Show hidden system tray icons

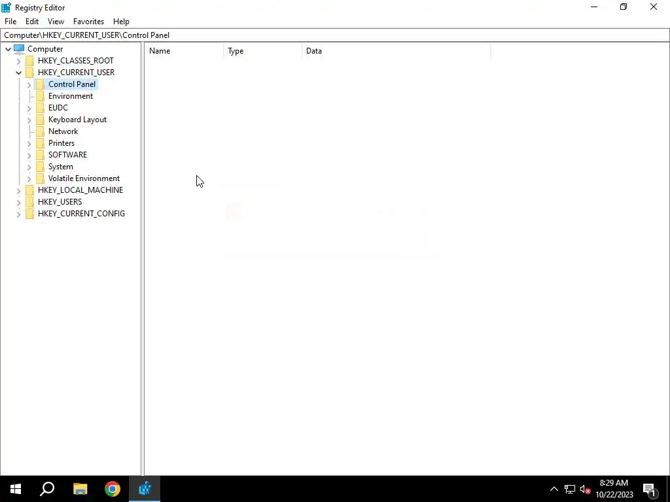[554, 489]
